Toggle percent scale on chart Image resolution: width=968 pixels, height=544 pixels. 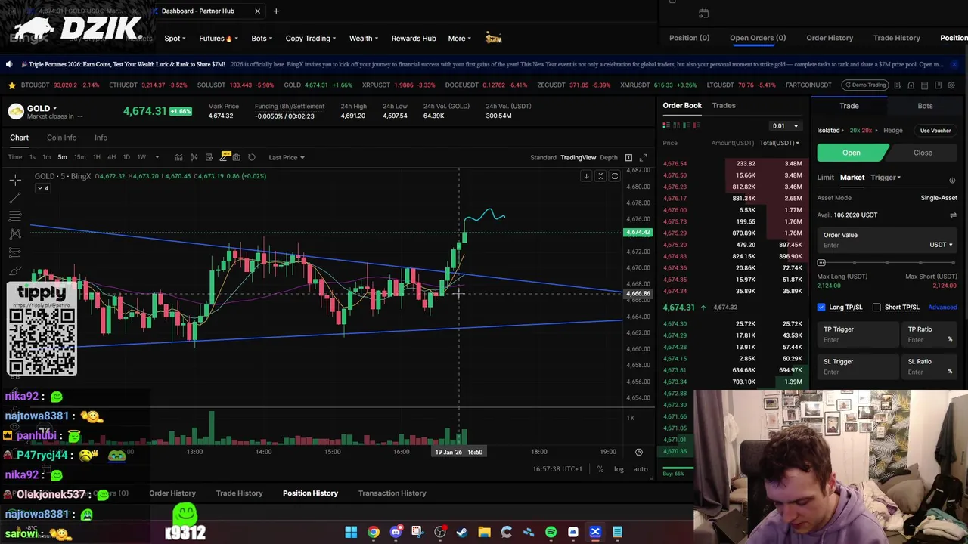[600, 469]
